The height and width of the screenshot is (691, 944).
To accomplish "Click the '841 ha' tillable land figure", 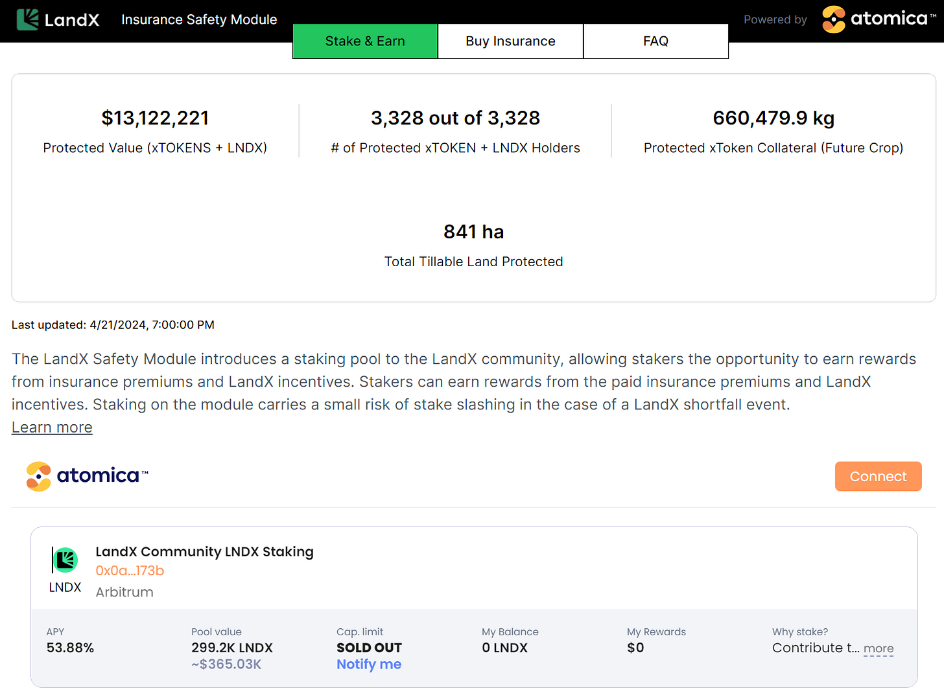I will [474, 232].
